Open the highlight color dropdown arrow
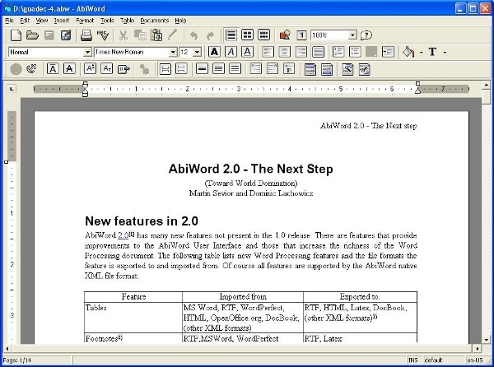 click(x=422, y=52)
